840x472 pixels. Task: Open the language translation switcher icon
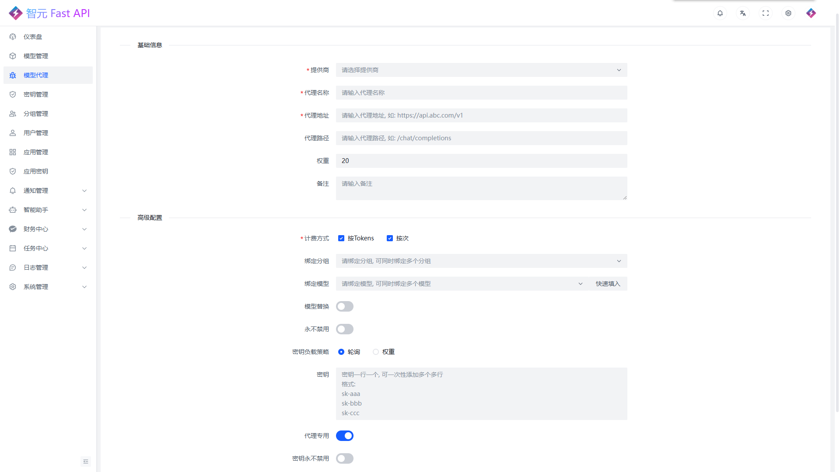(x=743, y=13)
